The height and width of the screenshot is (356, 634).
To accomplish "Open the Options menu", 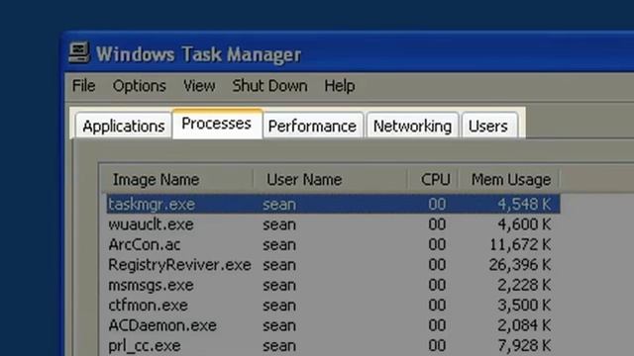I will [x=139, y=86].
